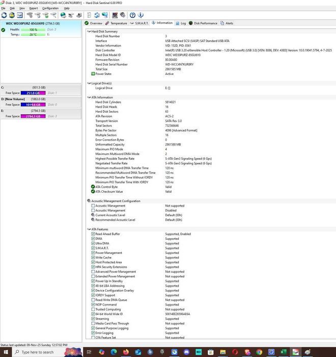Open the Disk menu
336x357 pixels.
click(x=12, y=8)
